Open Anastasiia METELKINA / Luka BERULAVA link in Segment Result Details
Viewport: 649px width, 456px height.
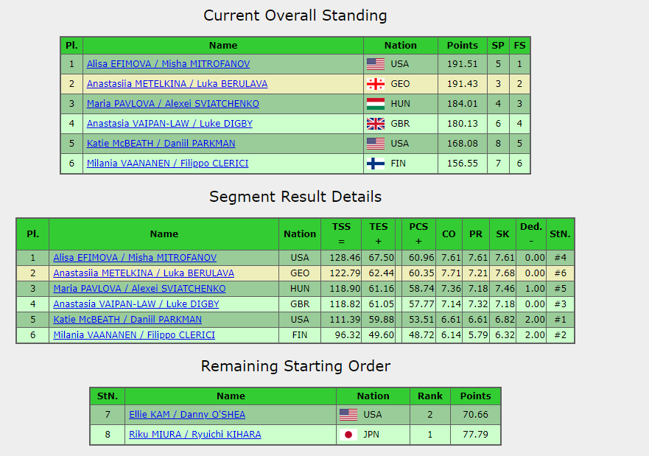[x=144, y=273]
